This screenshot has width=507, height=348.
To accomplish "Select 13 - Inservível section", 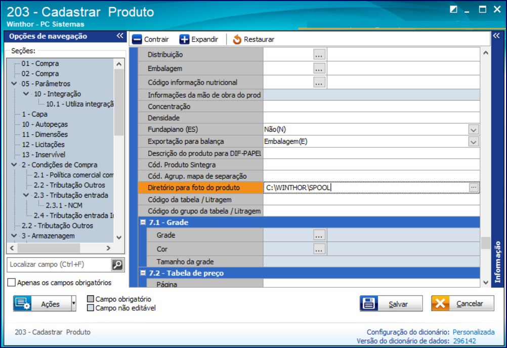I will coord(44,154).
